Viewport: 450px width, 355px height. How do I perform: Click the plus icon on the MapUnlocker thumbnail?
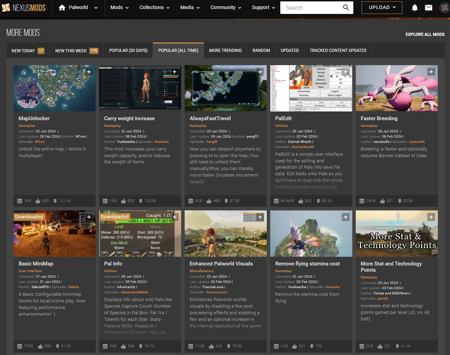[x=89, y=71]
